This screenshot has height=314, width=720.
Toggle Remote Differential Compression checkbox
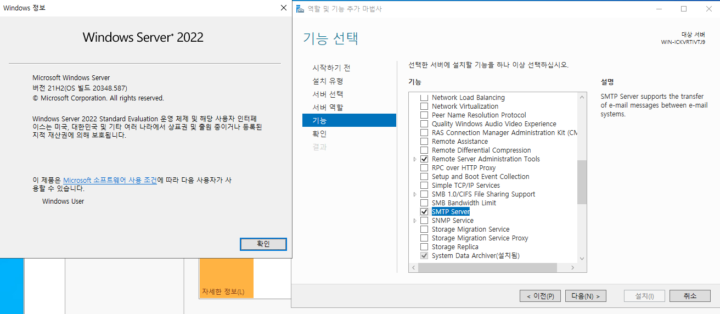pos(424,150)
